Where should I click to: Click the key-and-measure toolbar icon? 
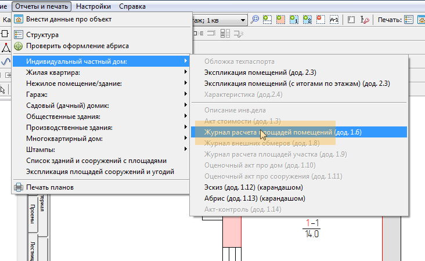365,19
